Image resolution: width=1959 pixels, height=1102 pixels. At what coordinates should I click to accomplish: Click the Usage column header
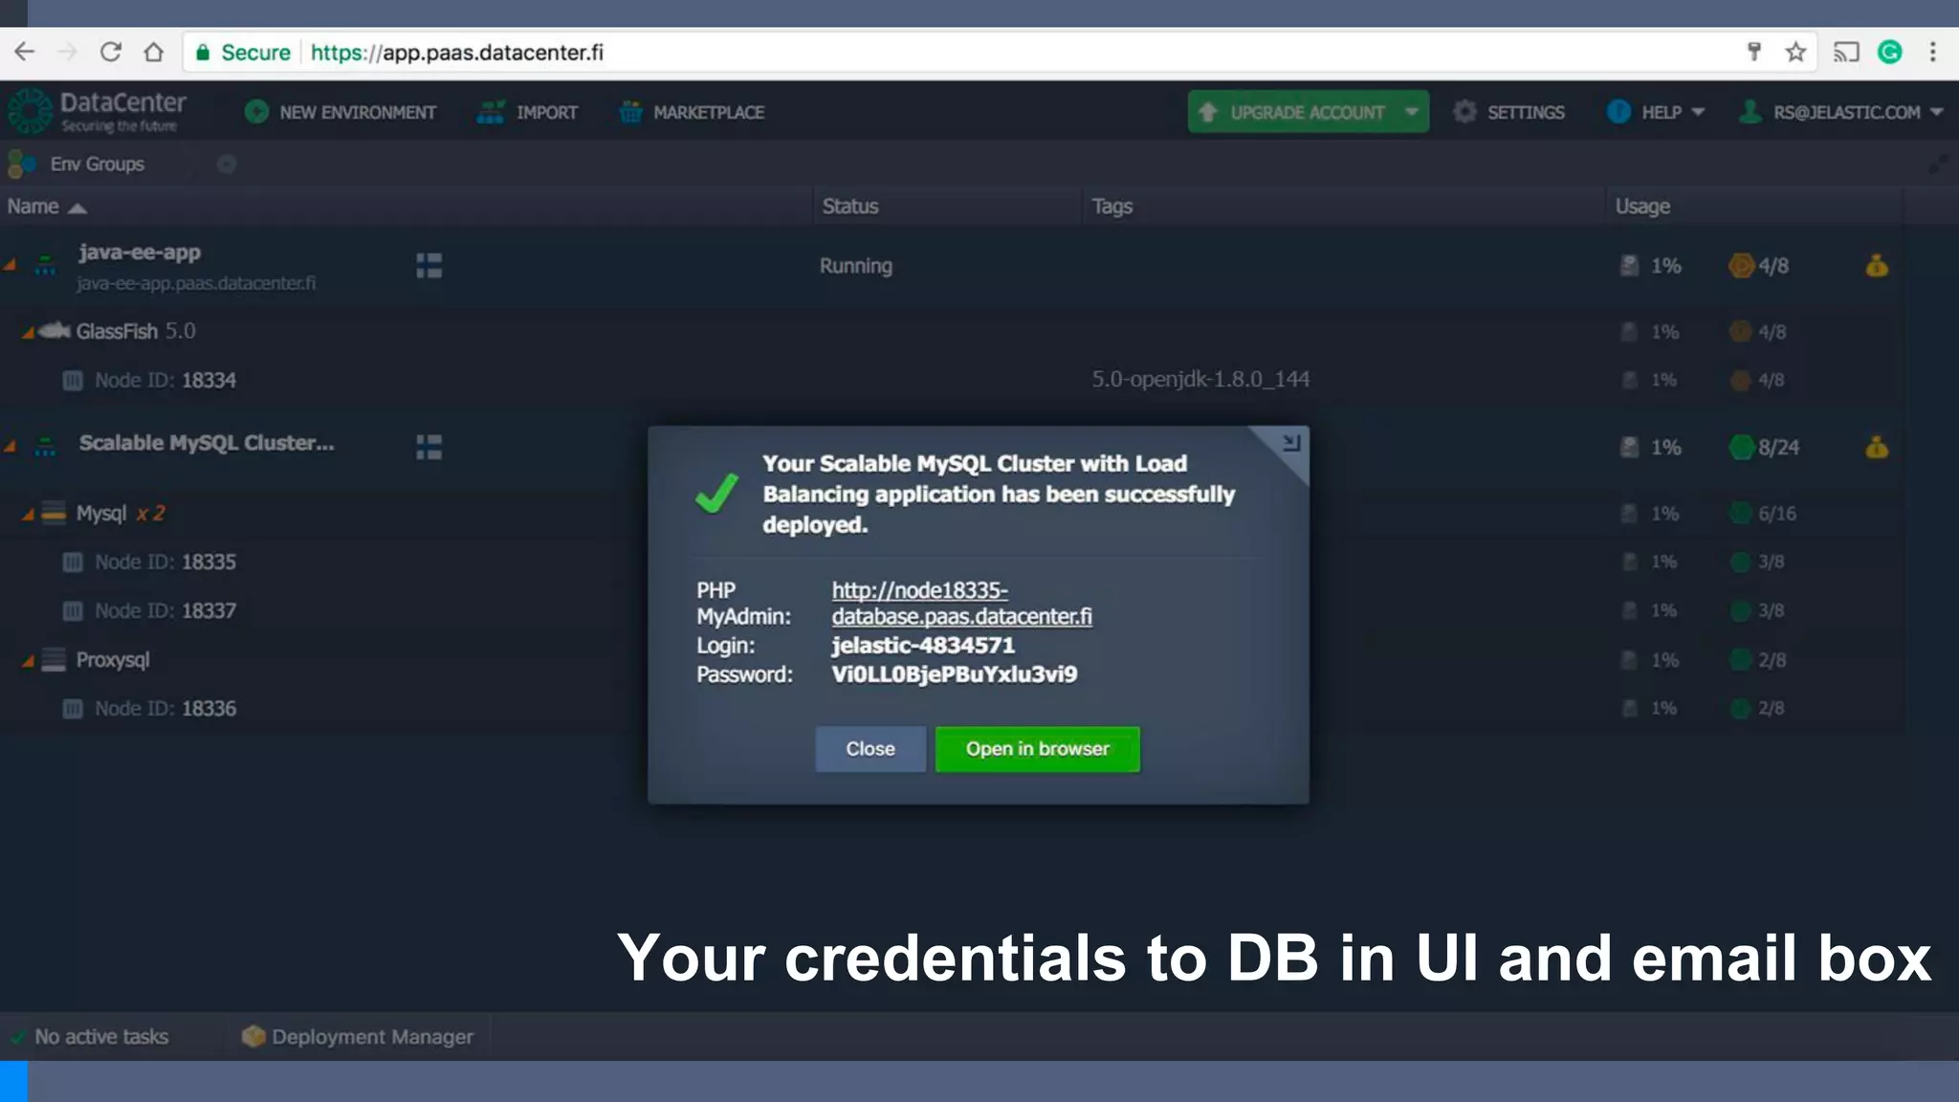(x=1642, y=207)
